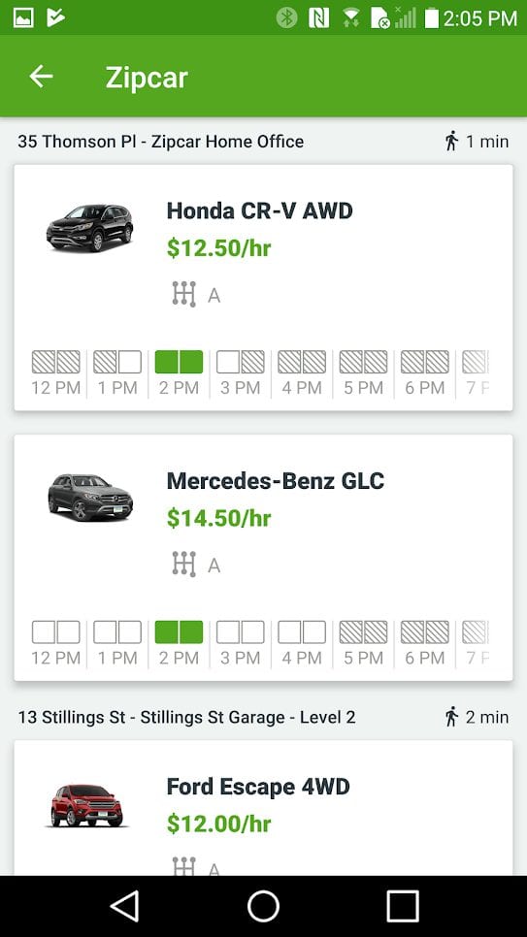Tap the Android recent apps square

(403, 906)
